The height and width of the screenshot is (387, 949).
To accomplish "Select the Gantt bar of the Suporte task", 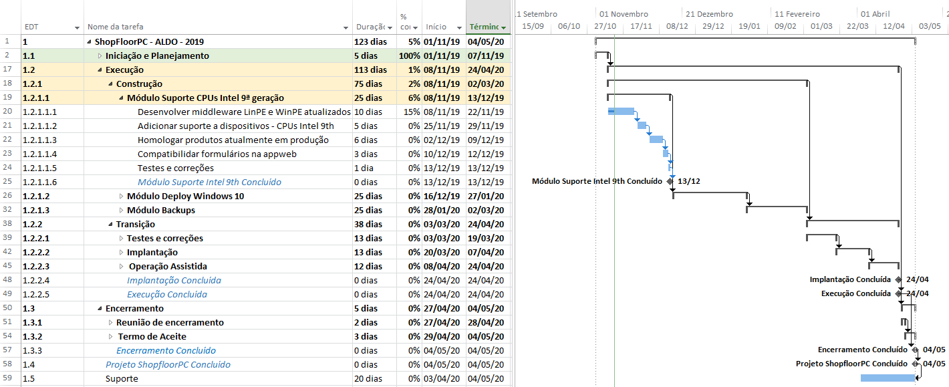I will [888, 378].
